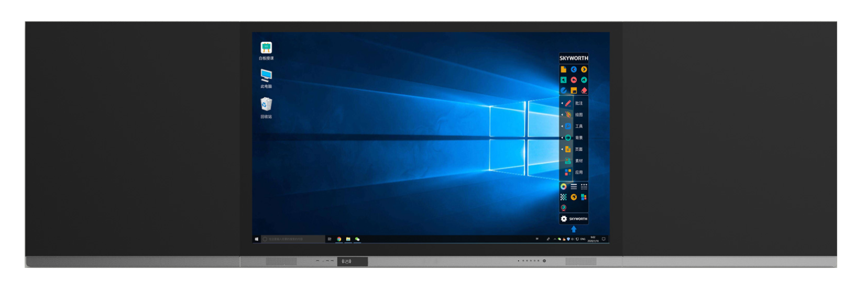Screen dimensions: 855x281
Task: Click the yellow round icon in the lower toolbar grid
Action: pos(574,197)
